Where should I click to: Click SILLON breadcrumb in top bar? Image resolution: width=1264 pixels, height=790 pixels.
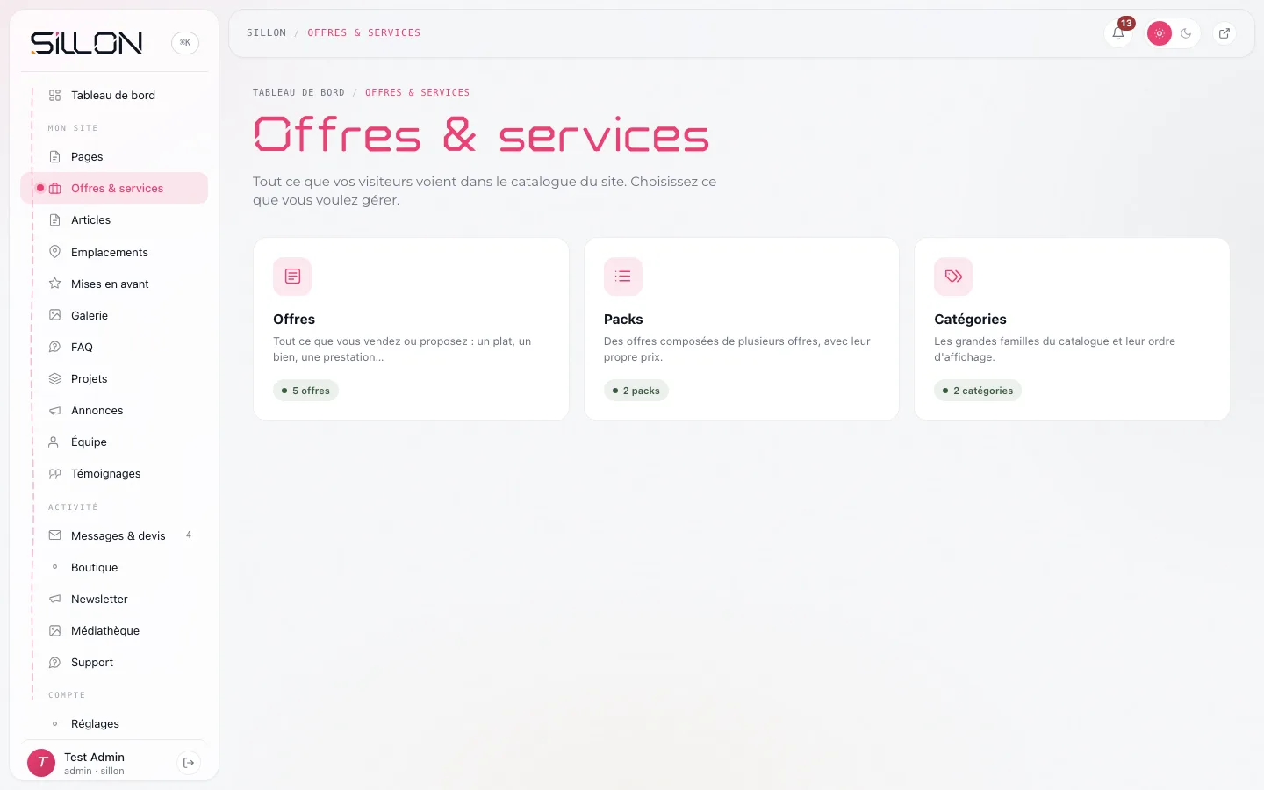(x=266, y=32)
